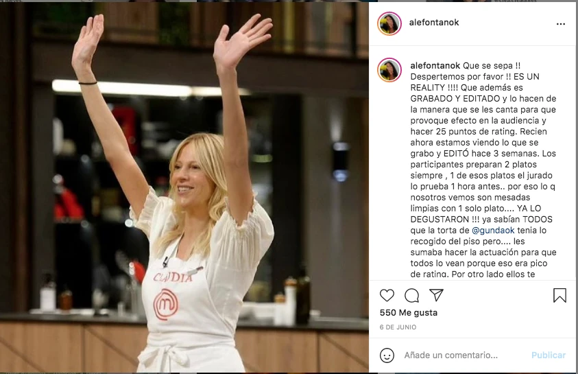Open emoji picker smiley icon
The width and height of the screenshot is (578, 374).
387,355
